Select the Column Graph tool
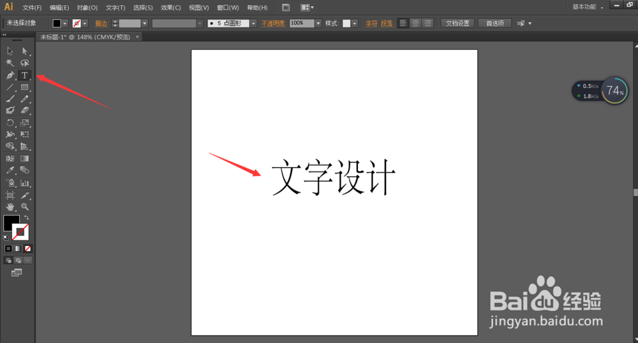638x343 pixels. tap(25, 183)
